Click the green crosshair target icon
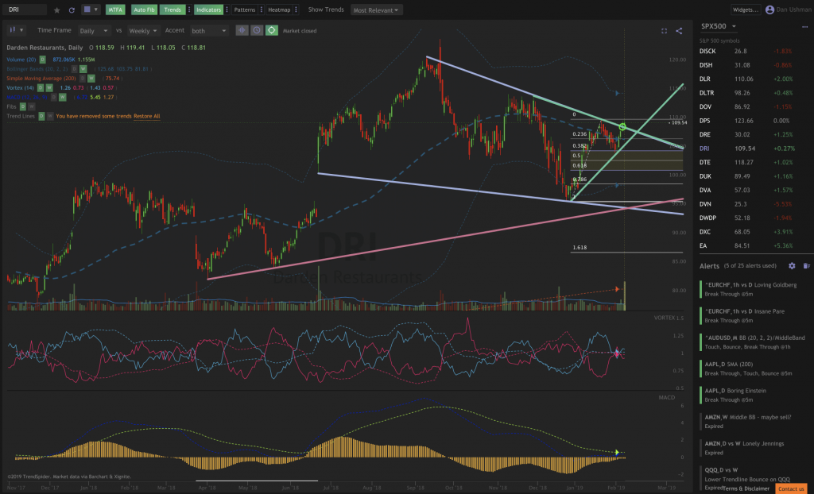The width and height of the screenshot is (814, 494). click(x=272, y=31)
